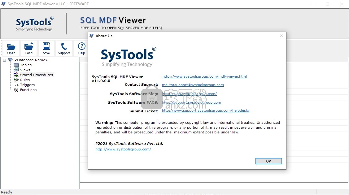Select the Functions tree item
The image size is (349, 195).
pyautogui.click(x=28, y=90)
